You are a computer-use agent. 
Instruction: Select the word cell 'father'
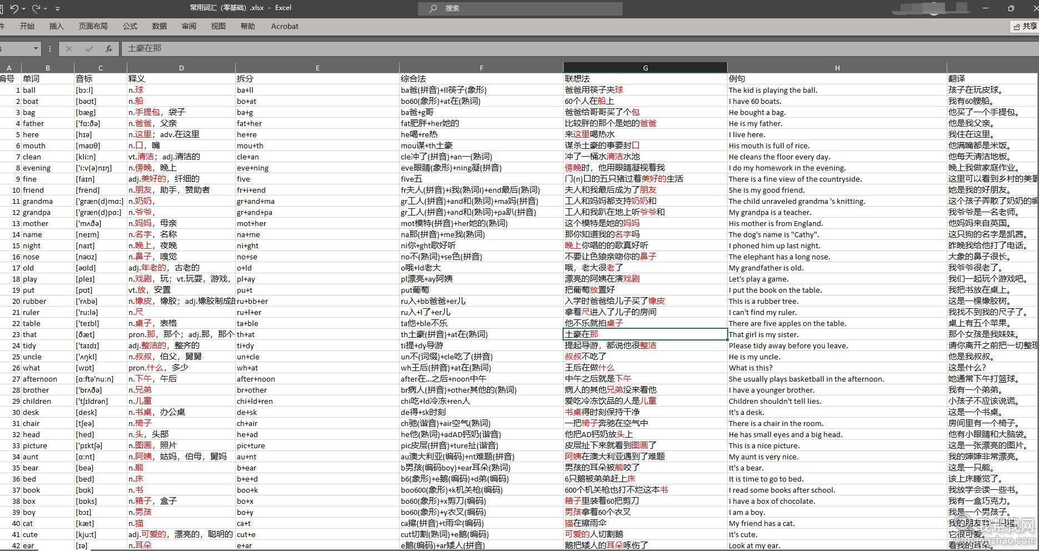click(48, 123)
